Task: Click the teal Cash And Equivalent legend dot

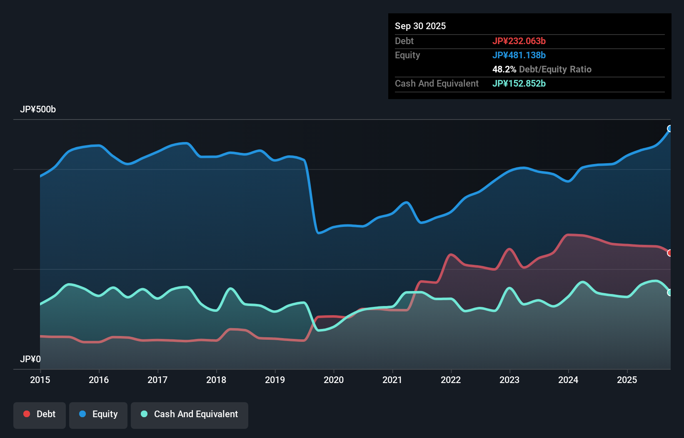Action: (144, 414)
